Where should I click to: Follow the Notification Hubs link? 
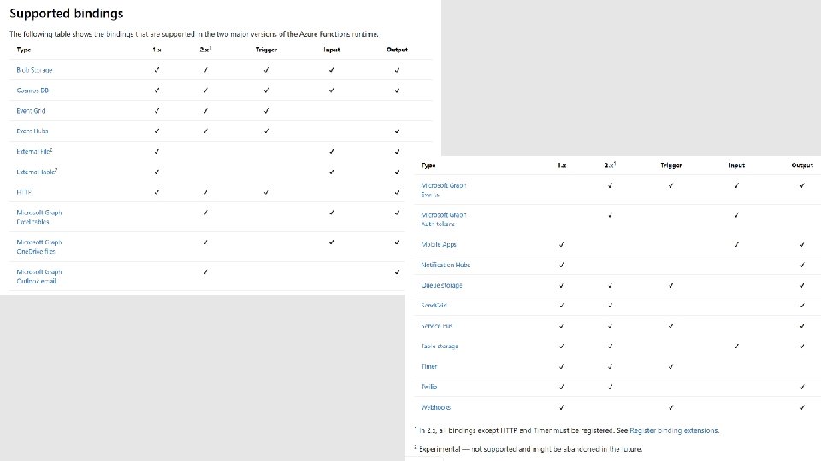coord(445,265)
